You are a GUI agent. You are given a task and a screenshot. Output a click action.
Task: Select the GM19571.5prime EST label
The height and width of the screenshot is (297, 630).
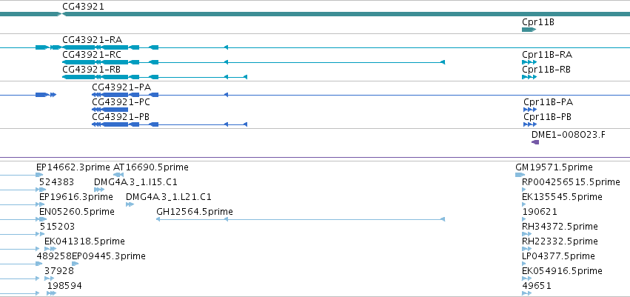coord(554,167)
